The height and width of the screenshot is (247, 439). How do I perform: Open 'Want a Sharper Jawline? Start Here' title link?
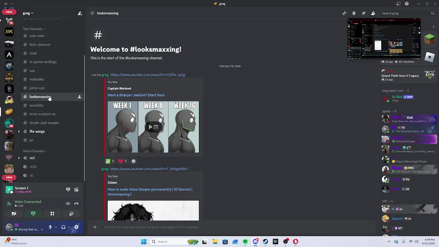click(x=136, y=95)
